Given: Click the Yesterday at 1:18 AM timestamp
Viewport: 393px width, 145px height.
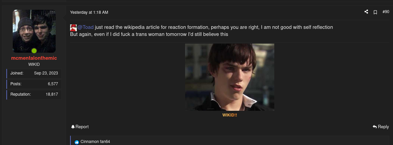Looking at the screenshot, I should tap(89, 12).
